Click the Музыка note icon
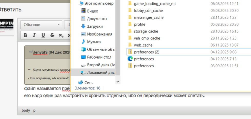The image size is (251, 119). point(83,42)
